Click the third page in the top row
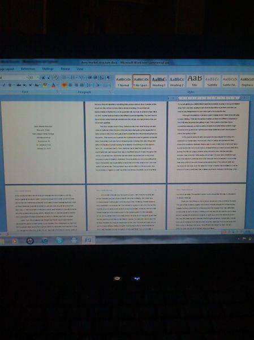This screenshot has width=254, height=340. [x=208, y=142]
